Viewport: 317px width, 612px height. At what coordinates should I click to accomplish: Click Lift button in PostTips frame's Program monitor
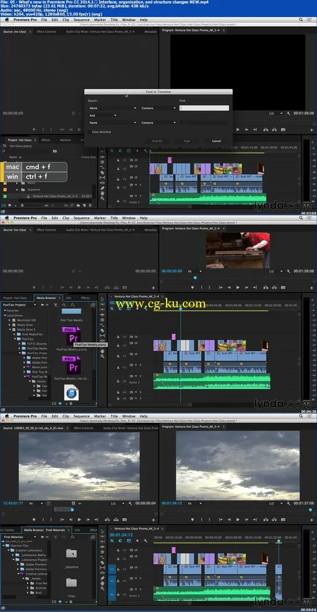coord(265,287)
